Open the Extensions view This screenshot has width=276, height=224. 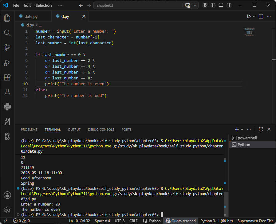7,77
